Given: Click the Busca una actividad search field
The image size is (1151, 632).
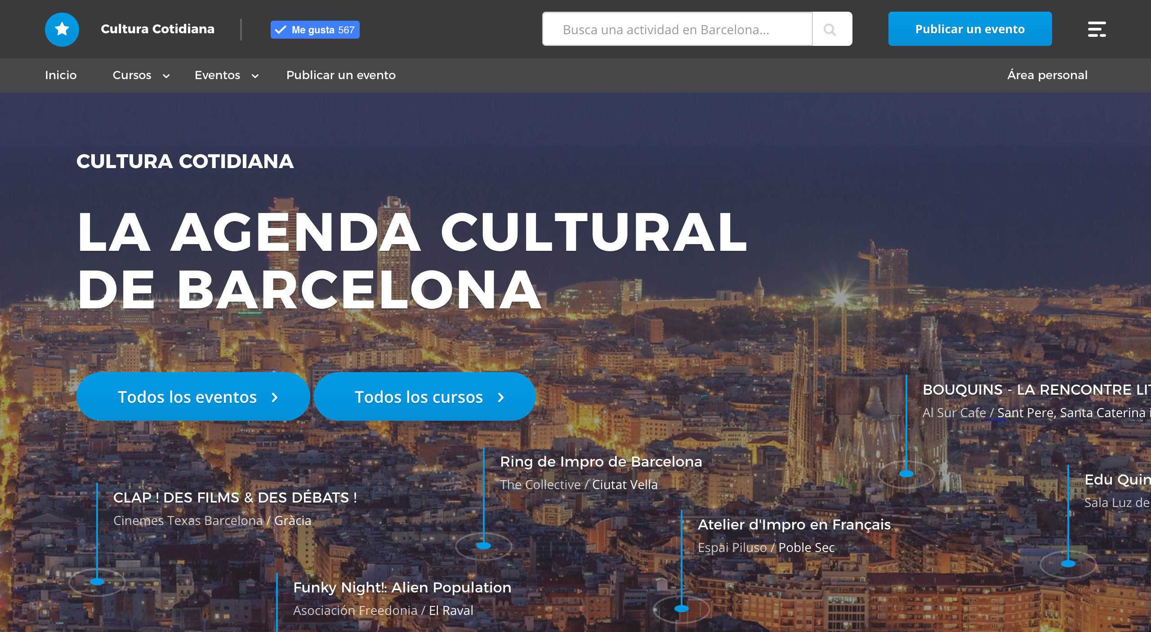Looking at the screenshot, I should [x=677, y=30].
